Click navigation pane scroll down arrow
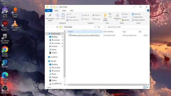The height and width of the screenshot is (96, 171). click(x=65, y=85)
